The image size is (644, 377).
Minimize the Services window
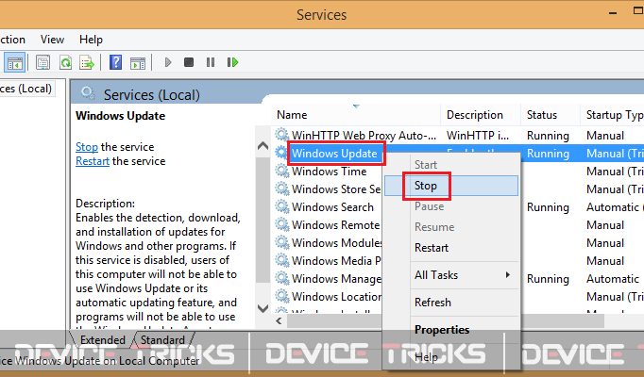[x=613, y=13]
